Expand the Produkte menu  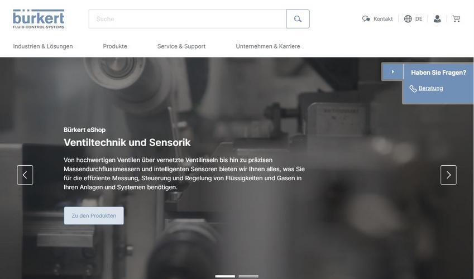[x=115, y=46]
